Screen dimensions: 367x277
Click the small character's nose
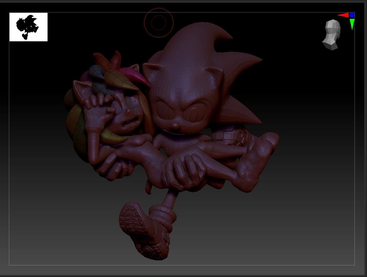pyautogui.click(x=128, y=112)
